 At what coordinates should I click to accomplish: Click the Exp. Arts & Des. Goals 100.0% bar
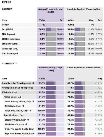(51, 133)
